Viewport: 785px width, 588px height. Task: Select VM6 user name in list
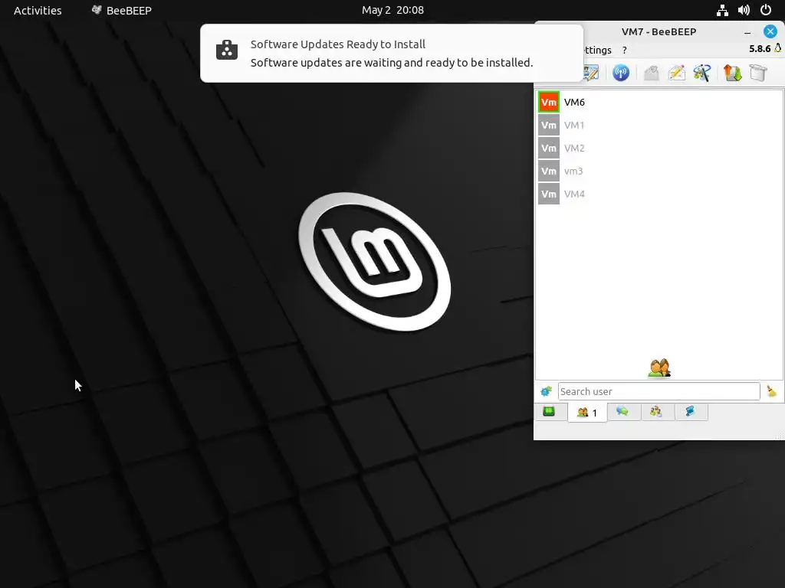point(574,102)
